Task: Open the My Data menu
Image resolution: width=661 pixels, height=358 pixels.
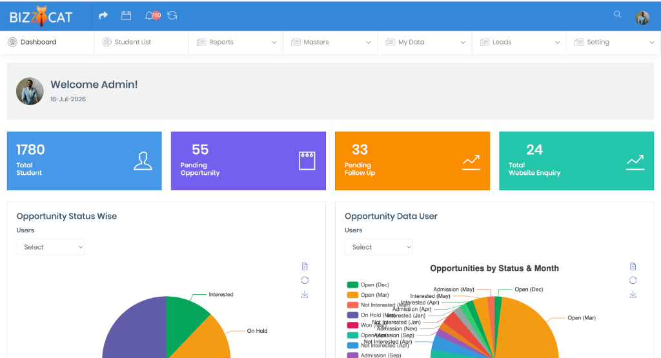Action: coord(425,42)
